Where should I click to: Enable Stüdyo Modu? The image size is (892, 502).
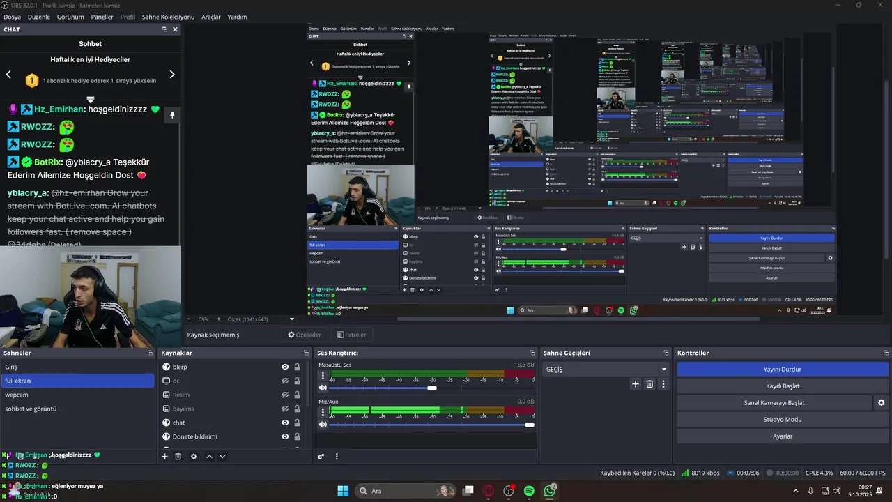[783, 420]
